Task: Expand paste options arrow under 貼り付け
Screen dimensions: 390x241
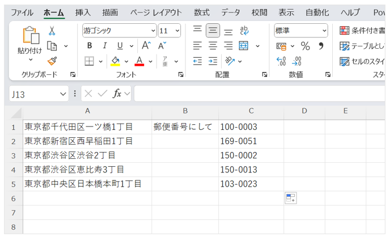Action: [31, 60]
